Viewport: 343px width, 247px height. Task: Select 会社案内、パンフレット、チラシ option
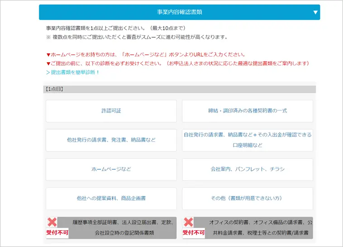tap(247, 169)
